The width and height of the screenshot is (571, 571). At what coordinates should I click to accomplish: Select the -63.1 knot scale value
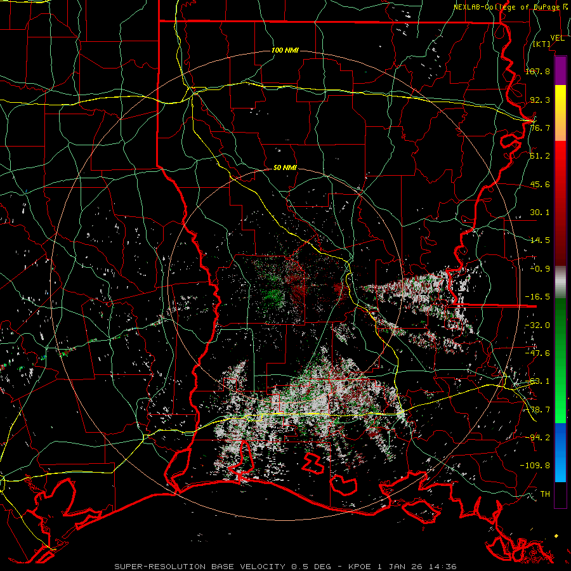click(x=537, y=381)
